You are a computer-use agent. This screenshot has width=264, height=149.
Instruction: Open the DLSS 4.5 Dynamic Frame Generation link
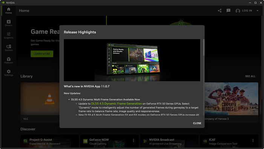(117, 103)
